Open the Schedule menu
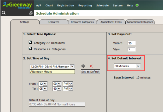The width and height of the screenshot is (163, 112). (x=102, y=5)
